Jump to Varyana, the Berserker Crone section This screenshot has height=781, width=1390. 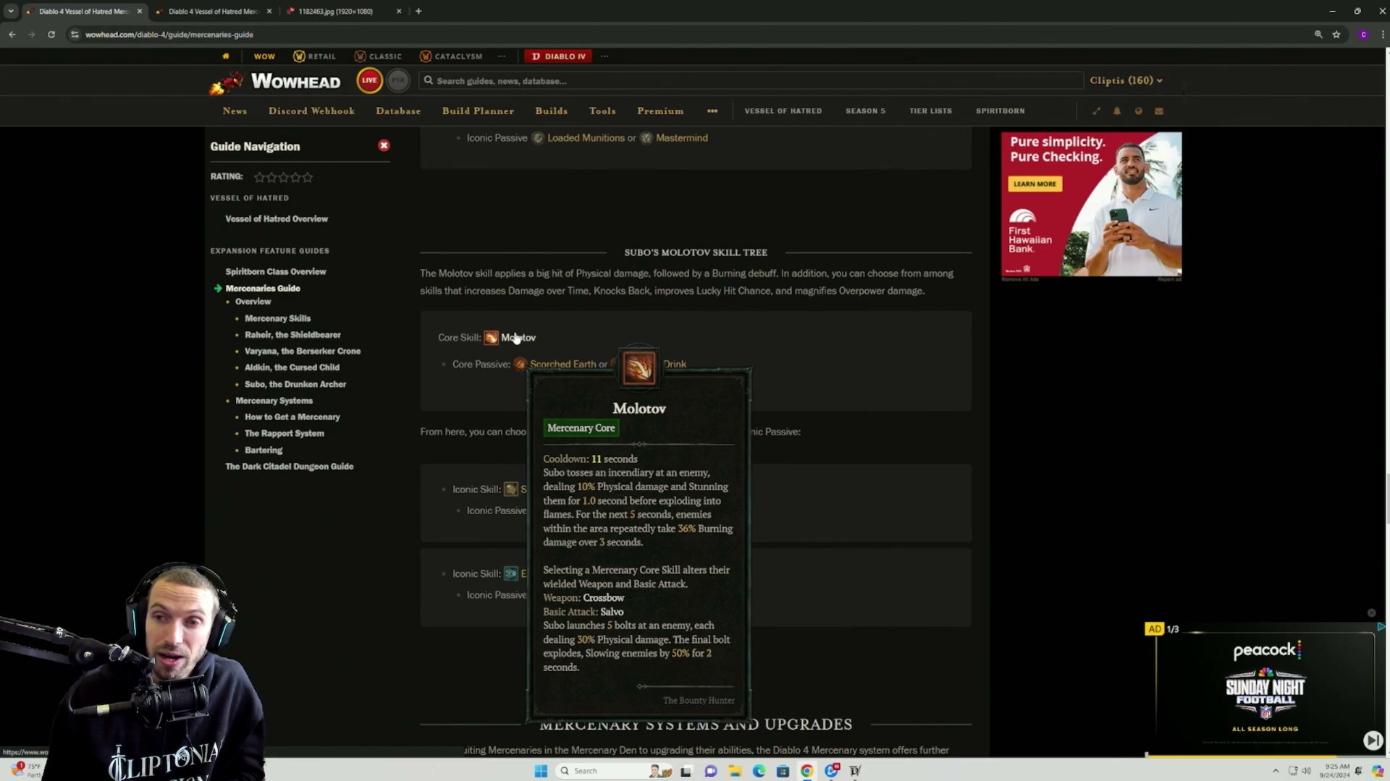(x=303, y=351)
